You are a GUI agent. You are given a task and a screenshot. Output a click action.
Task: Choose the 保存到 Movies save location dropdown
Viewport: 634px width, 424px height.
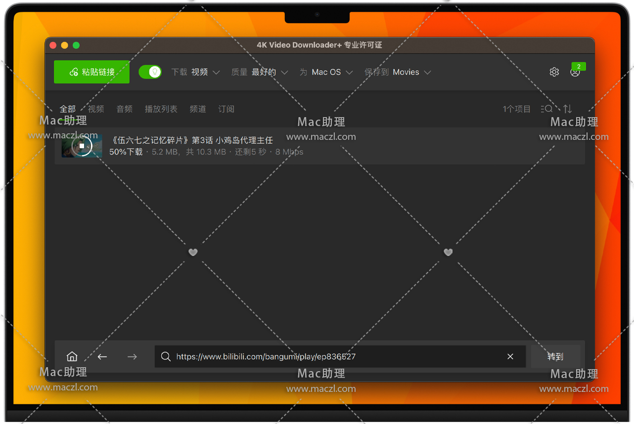click(x=398, y=72)
